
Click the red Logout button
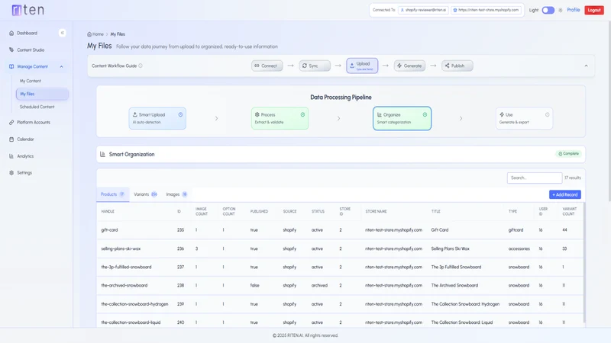click(594, 10)
